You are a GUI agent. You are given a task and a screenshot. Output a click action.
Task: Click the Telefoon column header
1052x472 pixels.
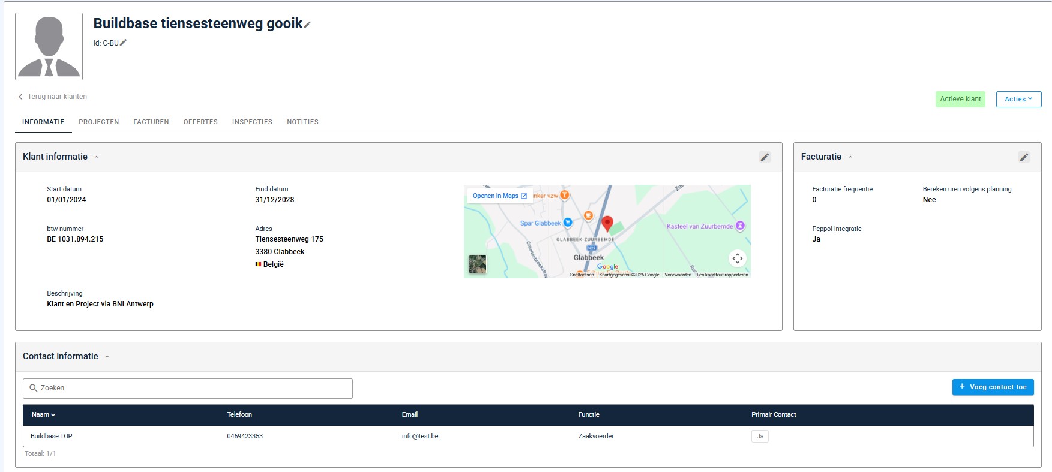tap(239, 415)
